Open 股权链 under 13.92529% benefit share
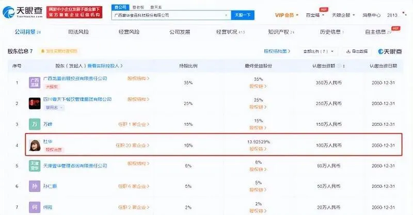This screenshot has height=215, width=413. [258, 149]
